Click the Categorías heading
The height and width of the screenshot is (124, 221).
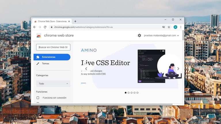(42, 75)
